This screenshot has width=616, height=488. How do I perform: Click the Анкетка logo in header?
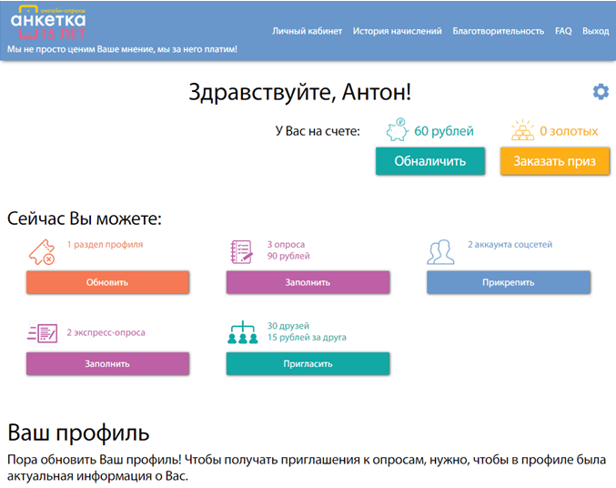click(x=48, y=23)
